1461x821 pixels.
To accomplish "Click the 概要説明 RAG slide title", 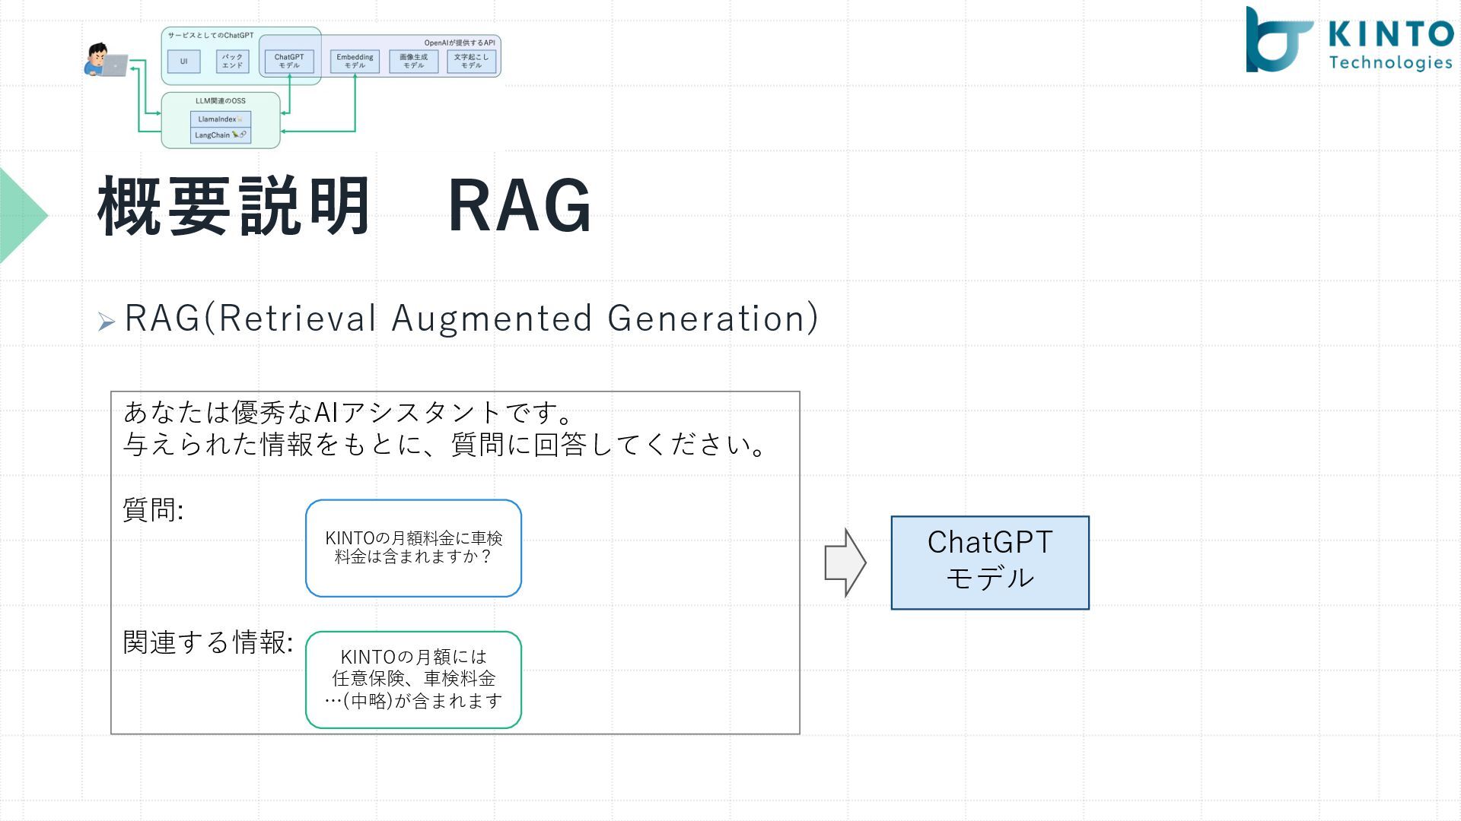I will tap(344, 207).
